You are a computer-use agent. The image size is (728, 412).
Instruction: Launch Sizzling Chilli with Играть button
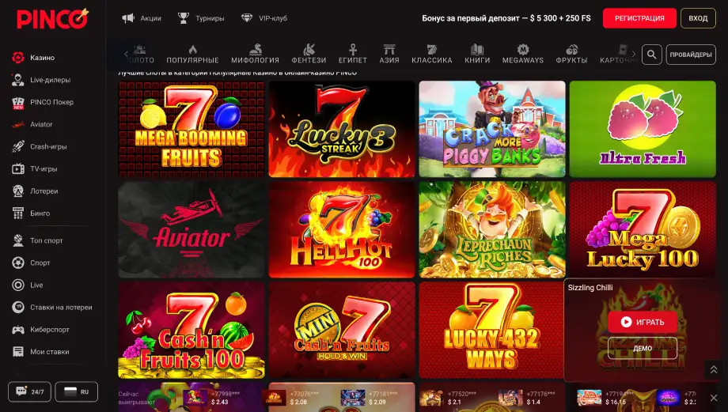click(642, 322)
